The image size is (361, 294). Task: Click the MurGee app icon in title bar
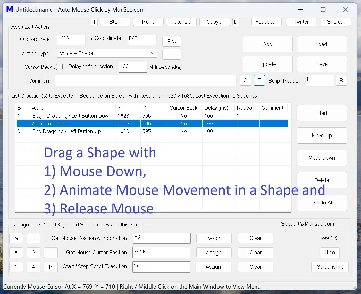10,10
